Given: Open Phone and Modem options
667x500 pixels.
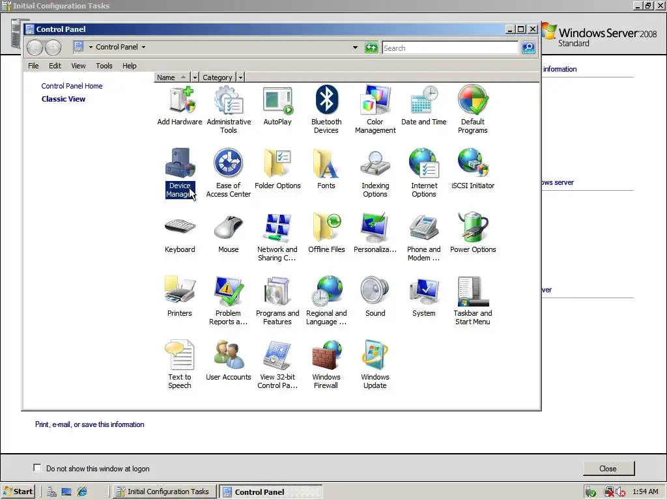Looking at the screenshot, I should (x=423, y=237).
